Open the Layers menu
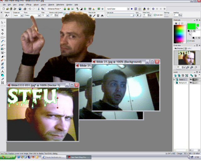 pos(43,5)
